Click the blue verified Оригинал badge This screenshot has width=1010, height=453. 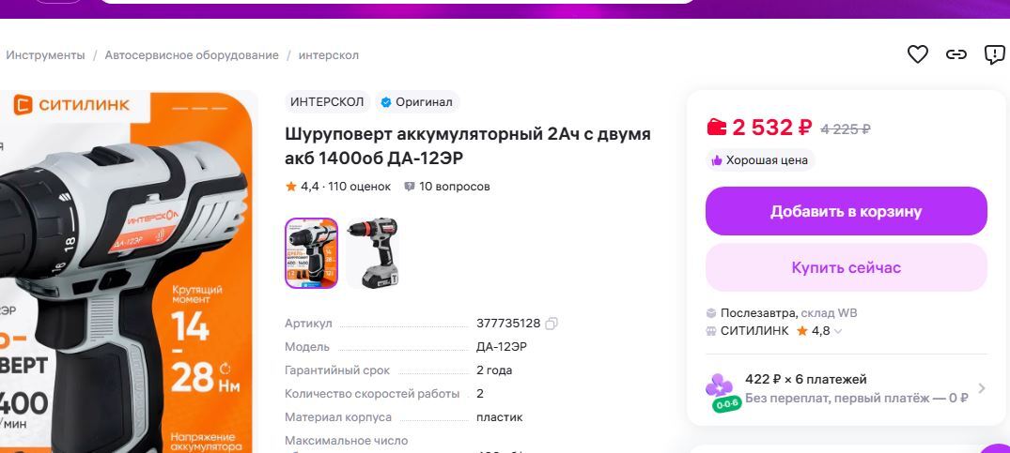pos(417,101)
